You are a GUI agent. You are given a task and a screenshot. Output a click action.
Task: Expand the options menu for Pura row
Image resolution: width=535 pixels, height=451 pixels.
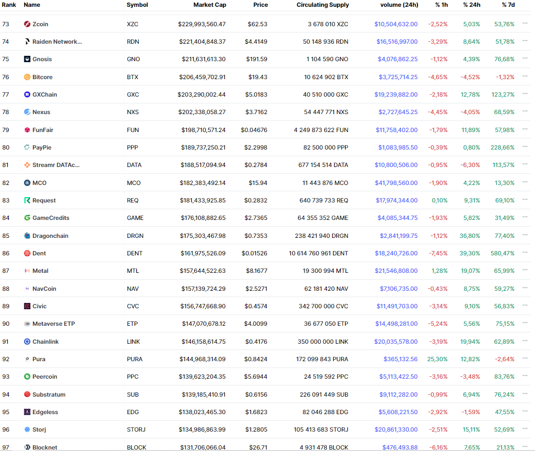[x=525, y=358]
